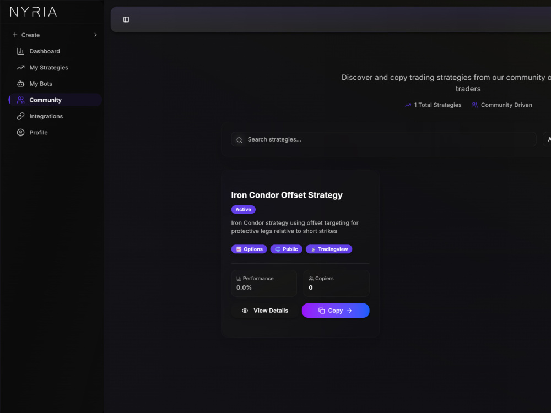Open My Strategies page
This screenshot has width=551, height=413.
pyautogui.click(x=55, y=67)
